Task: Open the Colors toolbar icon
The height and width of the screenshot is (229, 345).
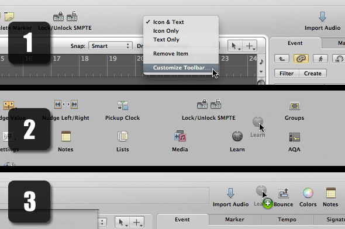Action: tap(308, 193)
